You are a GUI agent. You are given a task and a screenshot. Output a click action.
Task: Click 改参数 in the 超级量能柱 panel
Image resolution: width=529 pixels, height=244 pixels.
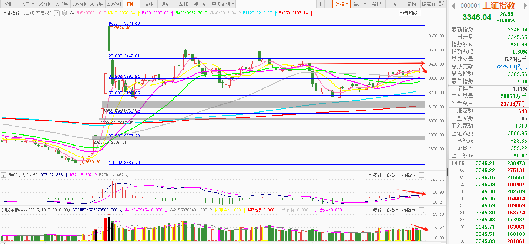(x=375, y=210)
